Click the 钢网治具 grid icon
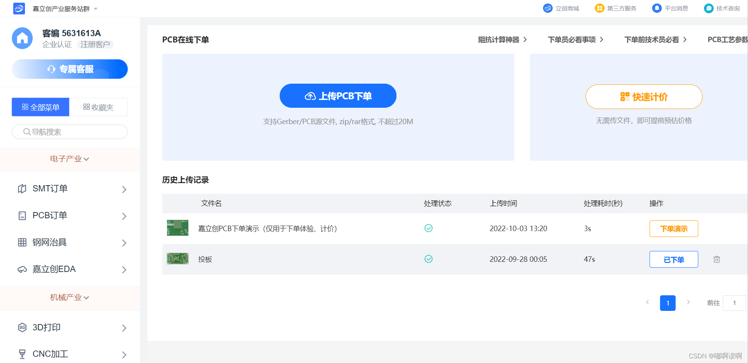 coord(22,242)
